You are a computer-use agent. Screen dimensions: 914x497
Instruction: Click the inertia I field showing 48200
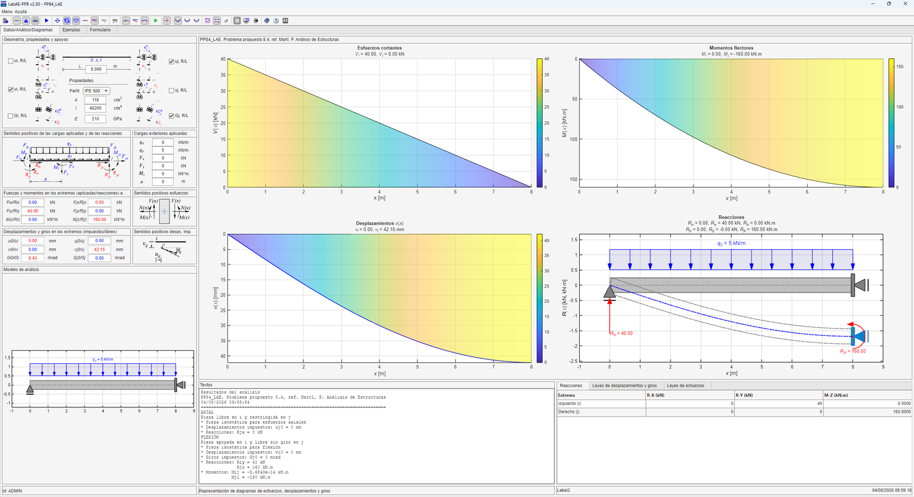[95, 108]
